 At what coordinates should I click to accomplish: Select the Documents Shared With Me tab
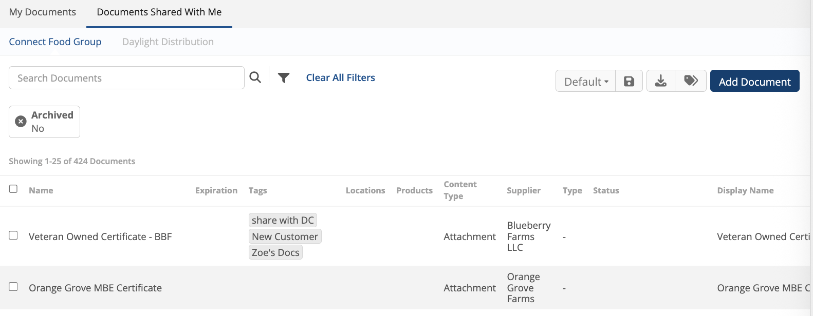tap(159, 12)
